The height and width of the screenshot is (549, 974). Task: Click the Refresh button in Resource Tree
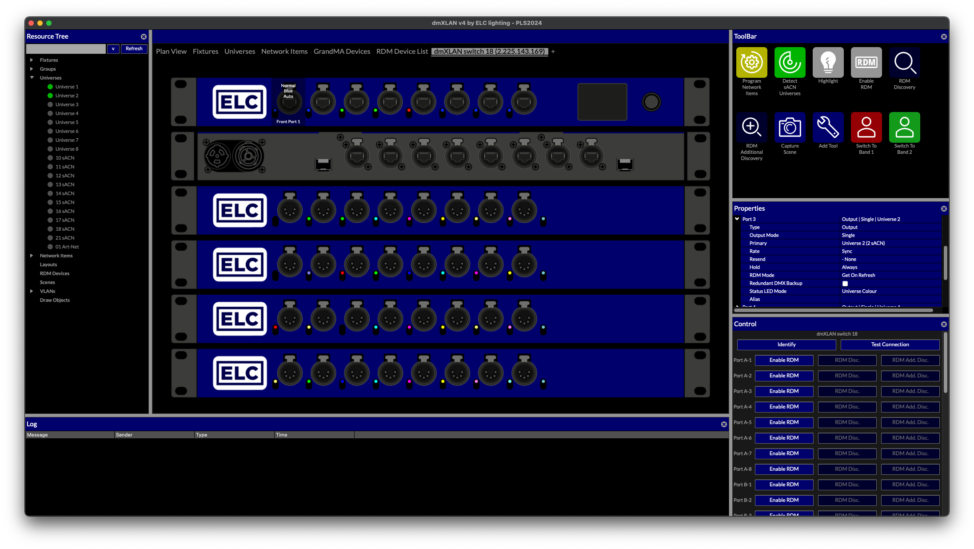point(134,48)
